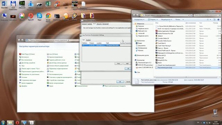Click the Opera taskbar icon

(17, 123)
